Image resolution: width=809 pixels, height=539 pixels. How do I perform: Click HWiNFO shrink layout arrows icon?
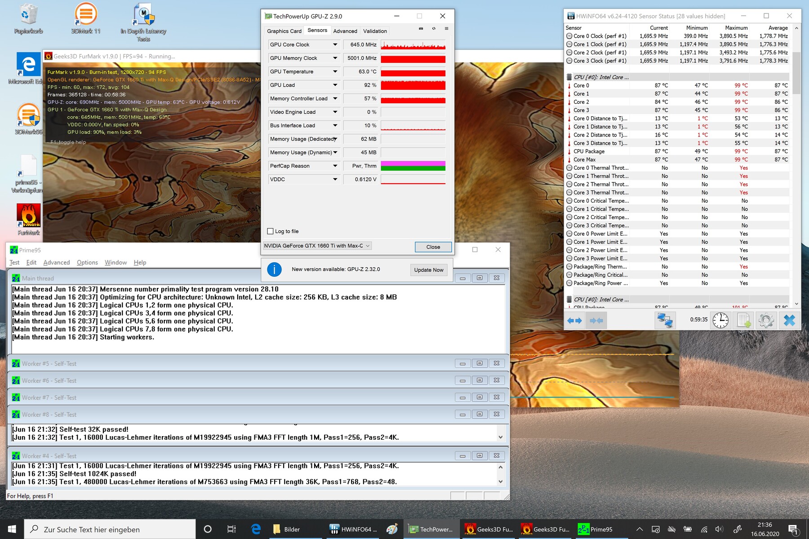point(596,320)
